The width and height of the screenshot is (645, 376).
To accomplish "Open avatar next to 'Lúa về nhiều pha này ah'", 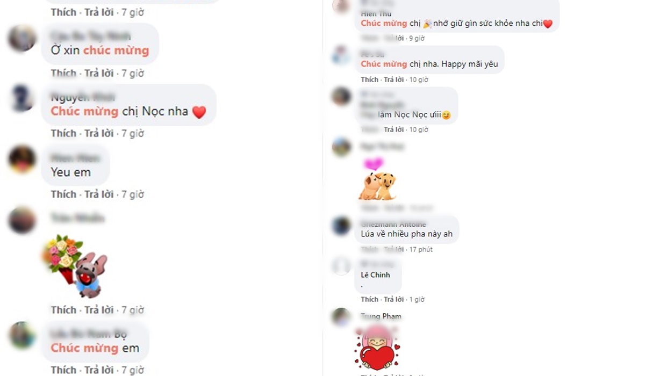I will (x=341, y=226).
